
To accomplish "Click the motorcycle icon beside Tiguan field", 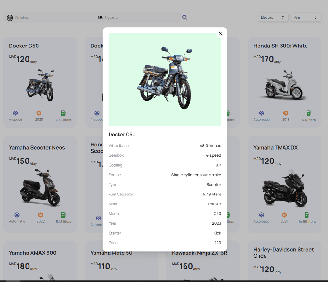I will (x=101, y=17).
